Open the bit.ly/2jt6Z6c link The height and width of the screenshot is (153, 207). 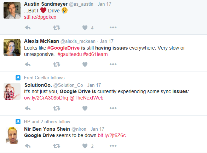click(x=112, y=135)
